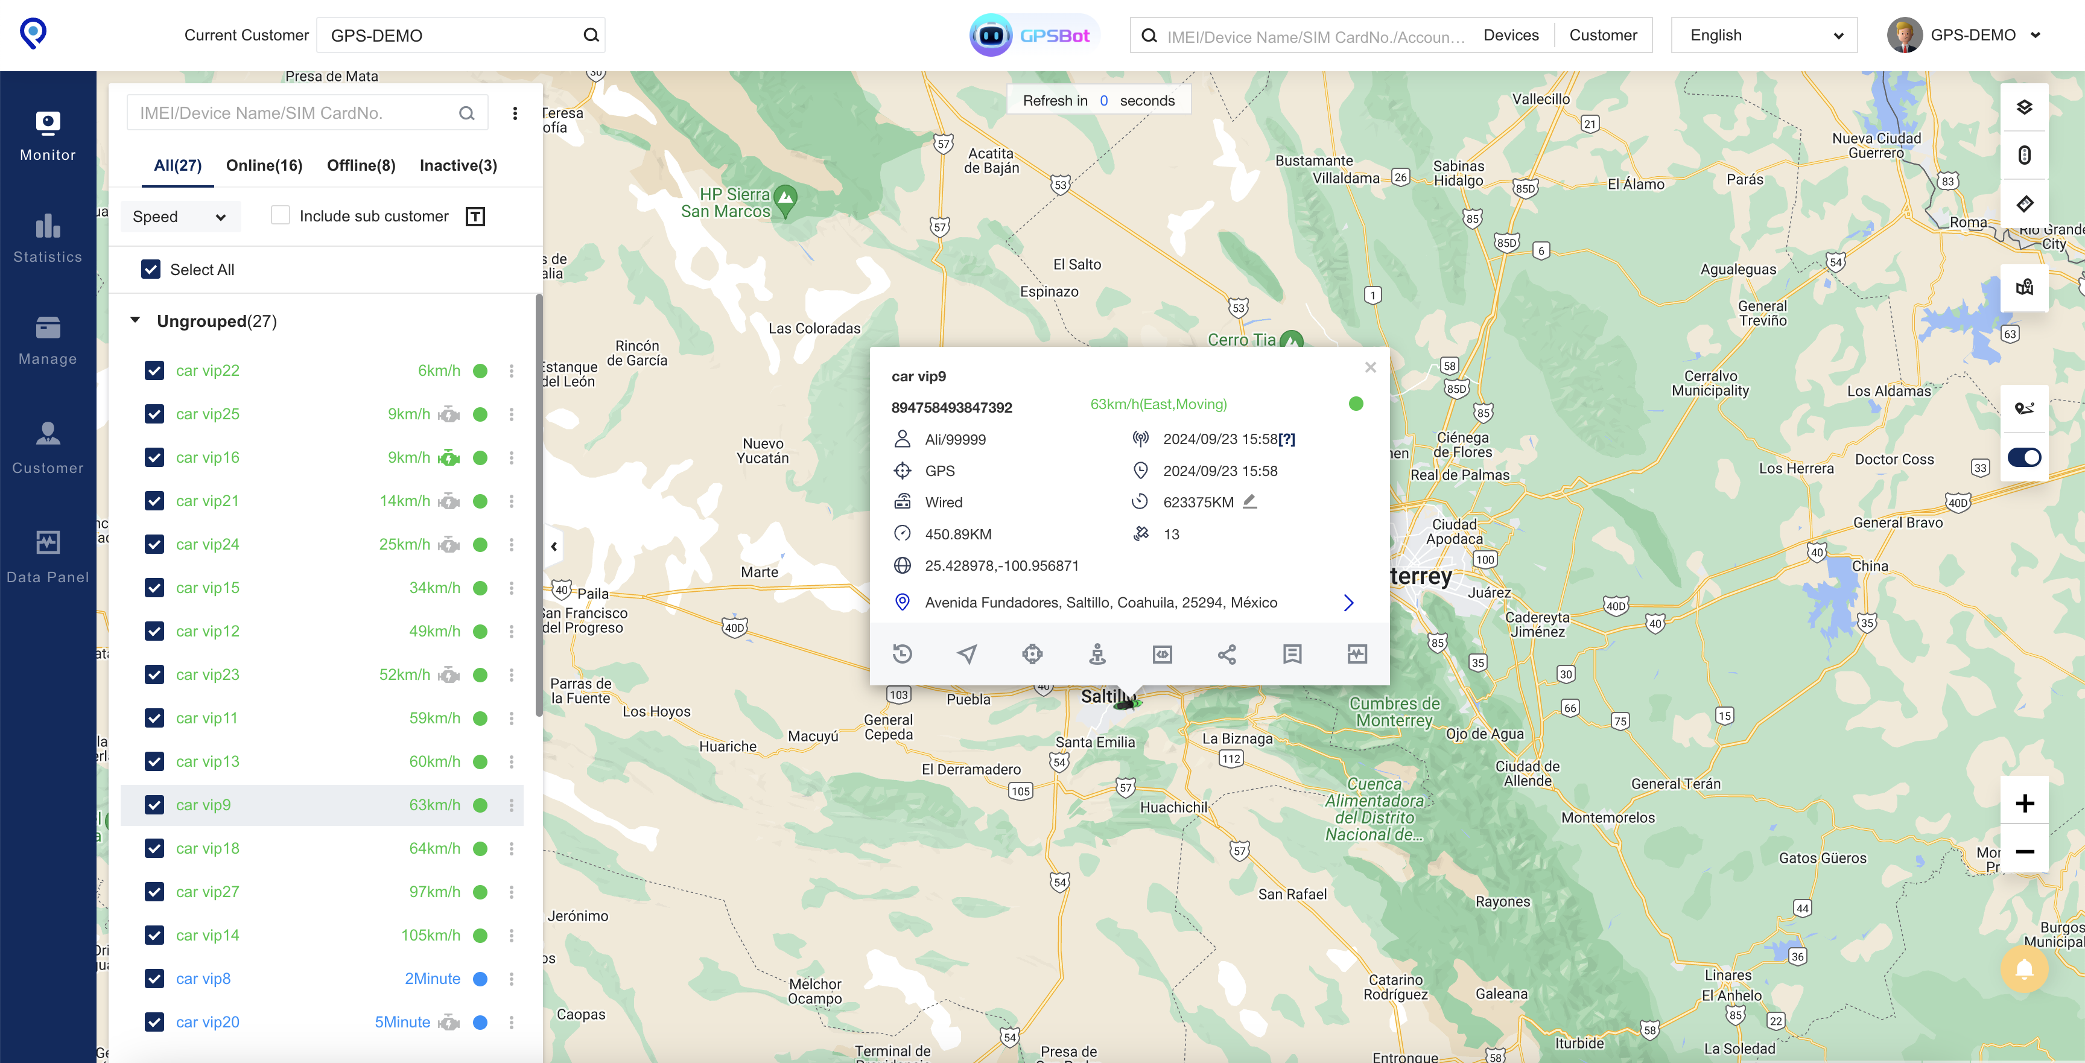
Task: Switch to the Online(16) tab
Action: (x=264, y=165)
